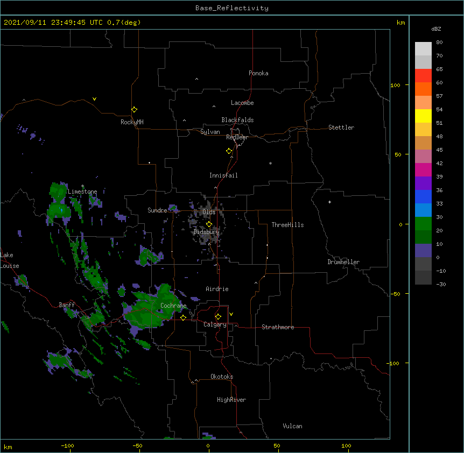
Task: Click the HighRiver label
Action: 231,400
